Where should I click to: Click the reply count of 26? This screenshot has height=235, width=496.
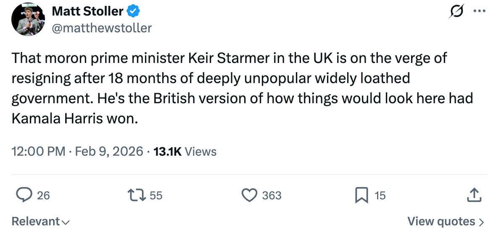coord(43,196)
